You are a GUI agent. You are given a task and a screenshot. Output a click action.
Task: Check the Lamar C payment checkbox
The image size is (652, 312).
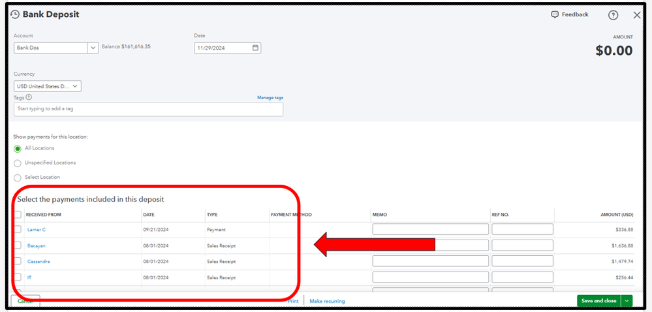point(18,229)
